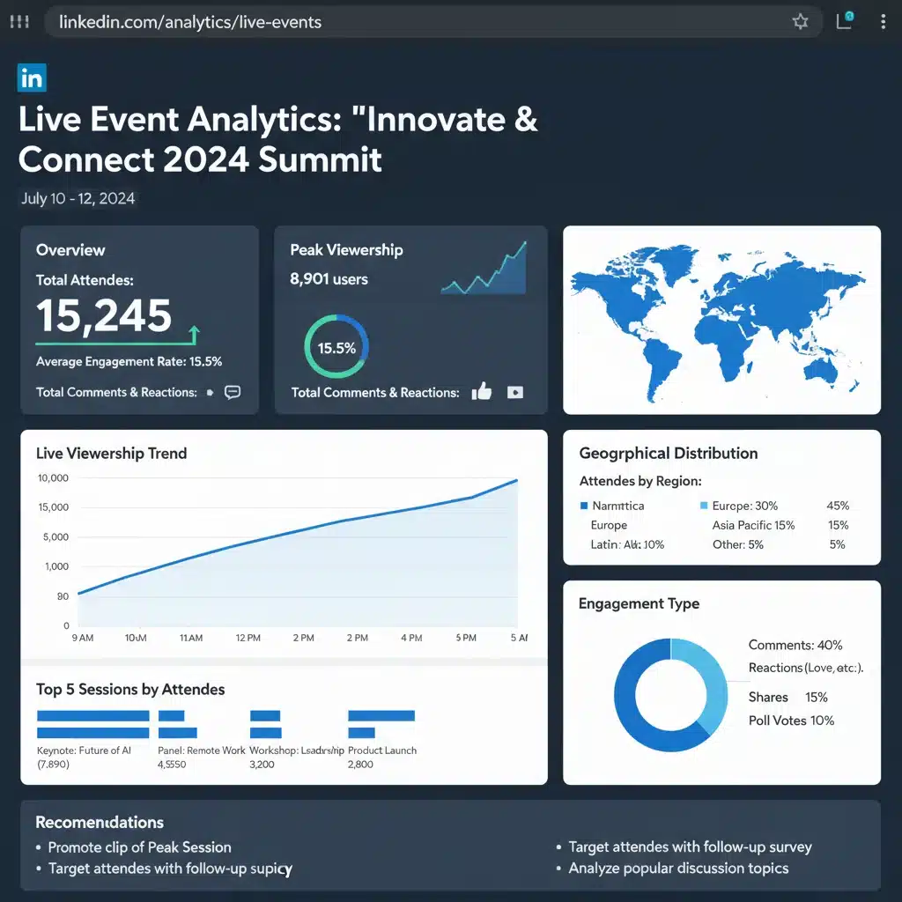
Task: Click 'Reactions (Love, etc.)' legend entry
Action: (805, 668)
